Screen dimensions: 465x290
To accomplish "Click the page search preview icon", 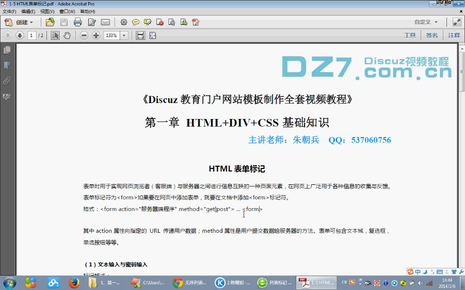I will (x=172, y=22).
